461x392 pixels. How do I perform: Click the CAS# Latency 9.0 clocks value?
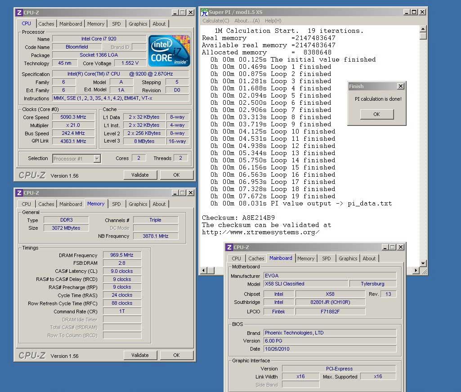122,271
